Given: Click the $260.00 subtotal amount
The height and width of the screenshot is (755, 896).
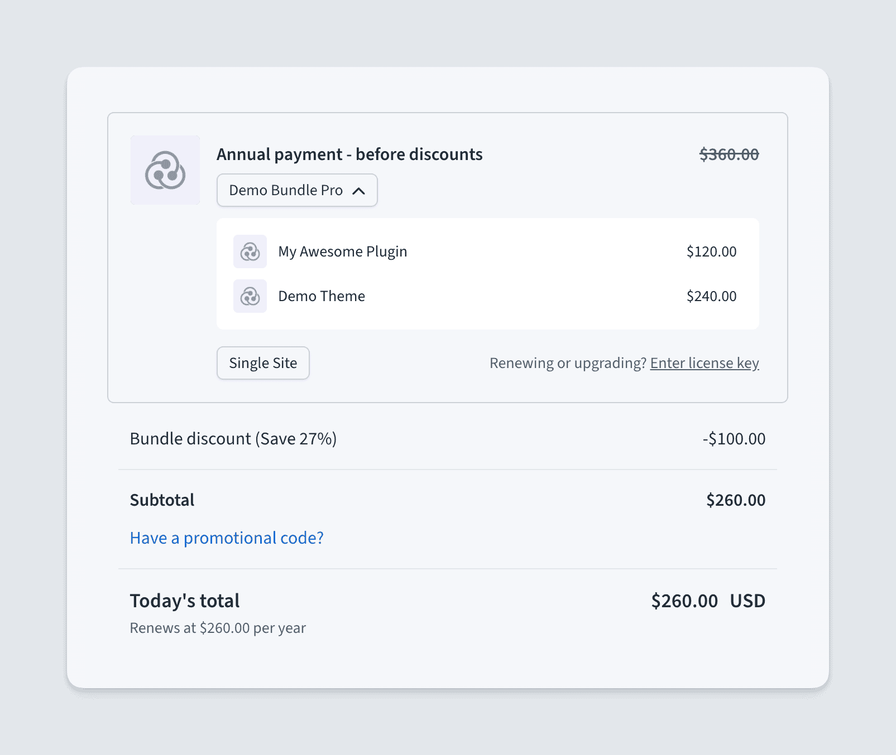Looking at the screenshot, I should [x=736, y=500].
